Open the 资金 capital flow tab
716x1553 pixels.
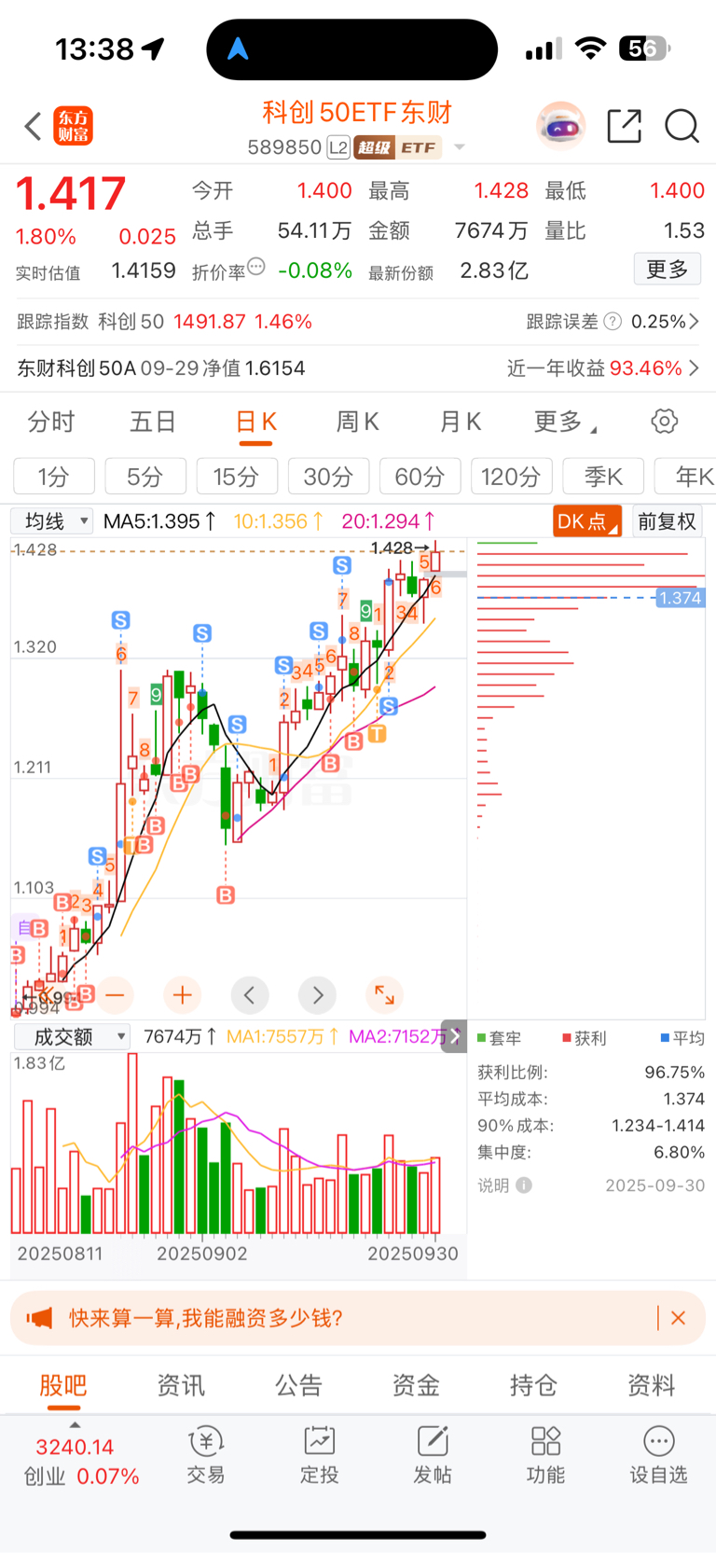[416, 1386]
